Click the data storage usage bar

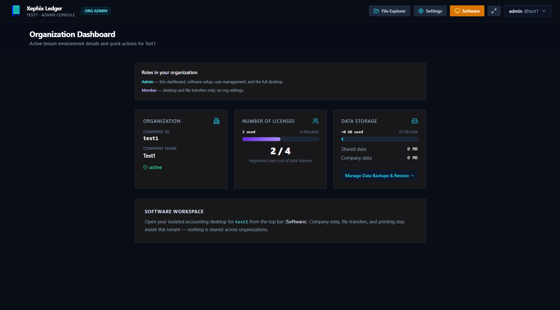[380, 139]
